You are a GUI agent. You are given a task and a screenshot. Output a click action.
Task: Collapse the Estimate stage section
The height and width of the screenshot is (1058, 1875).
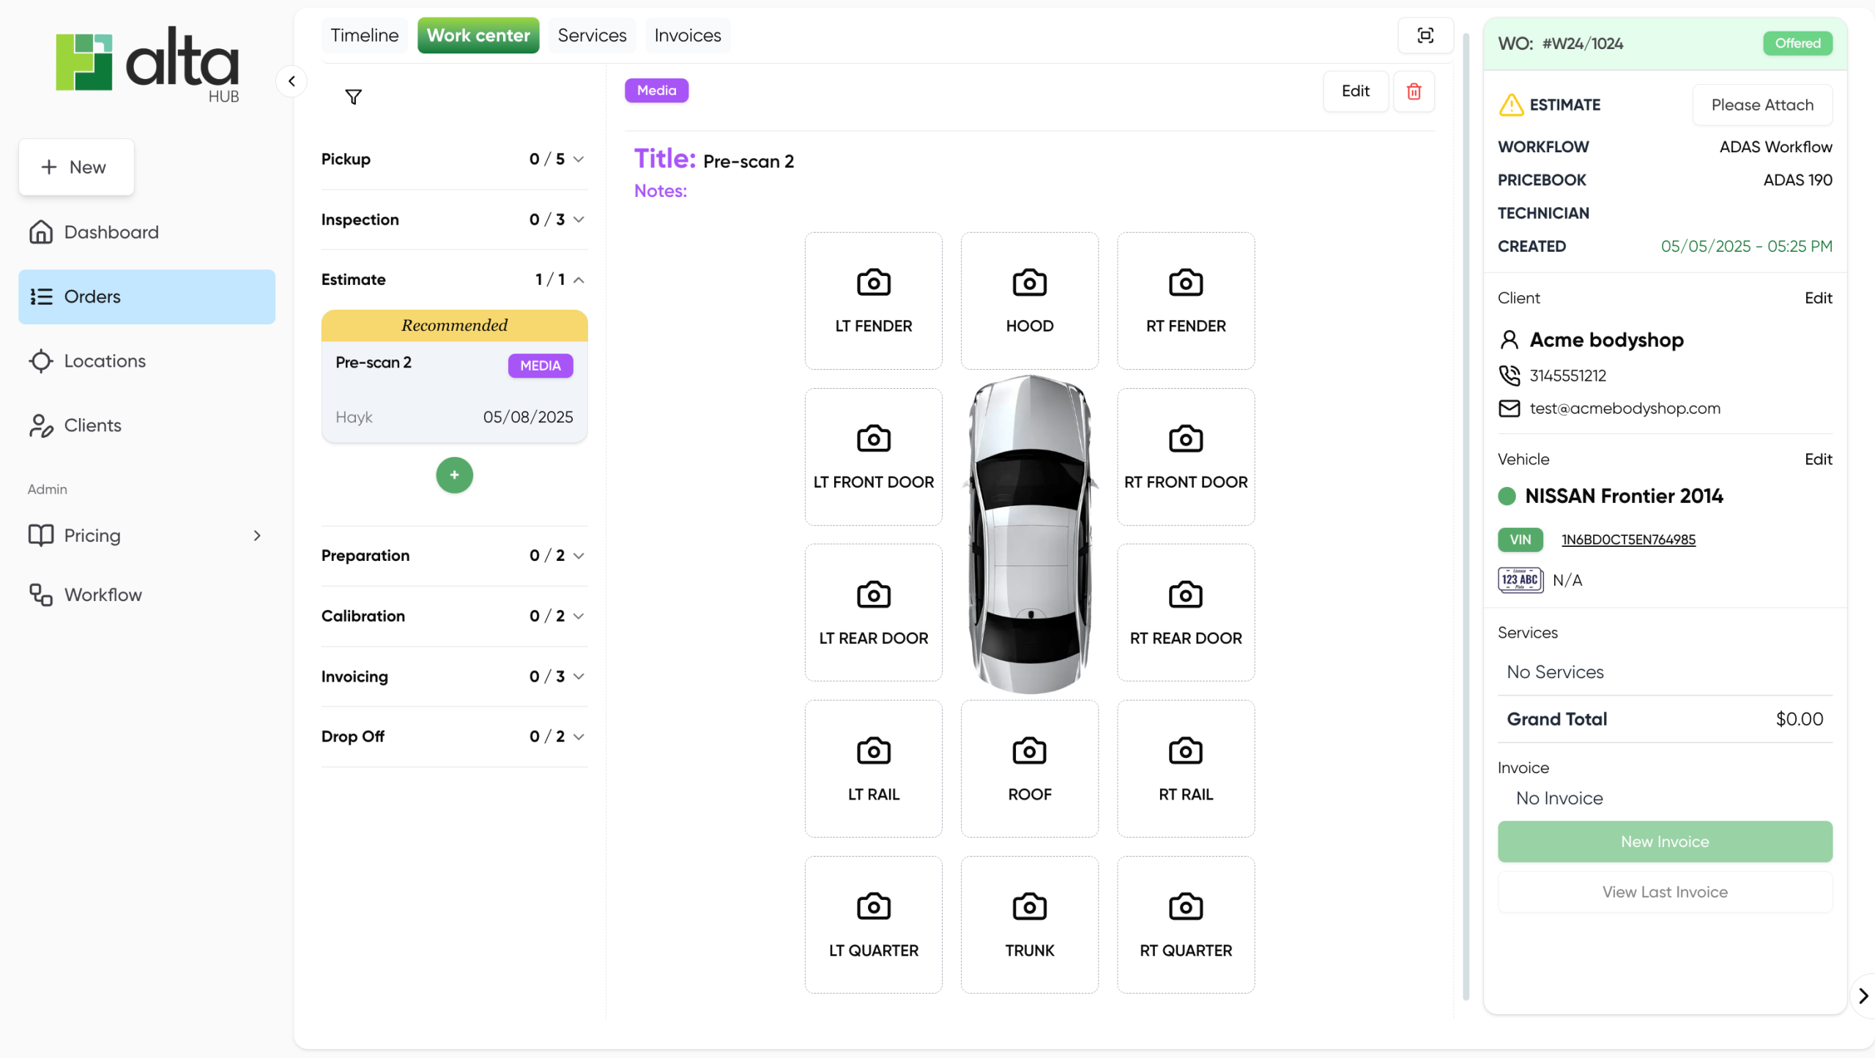[578, 280]
